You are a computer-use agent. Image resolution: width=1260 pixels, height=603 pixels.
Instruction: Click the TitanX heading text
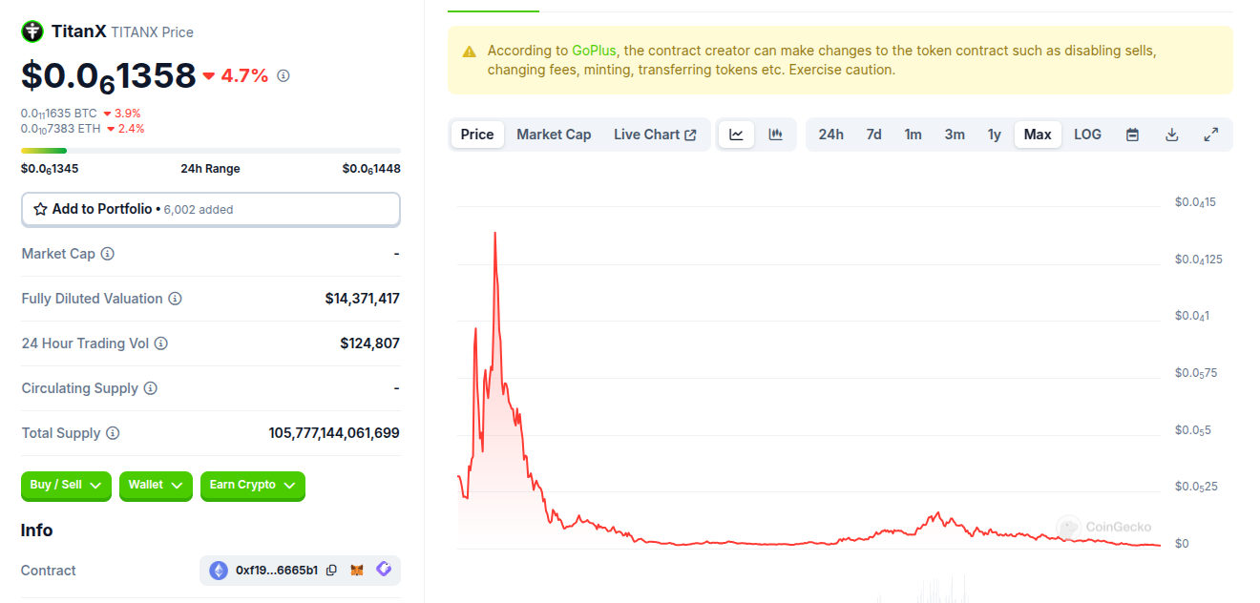[x=79, y=31]
